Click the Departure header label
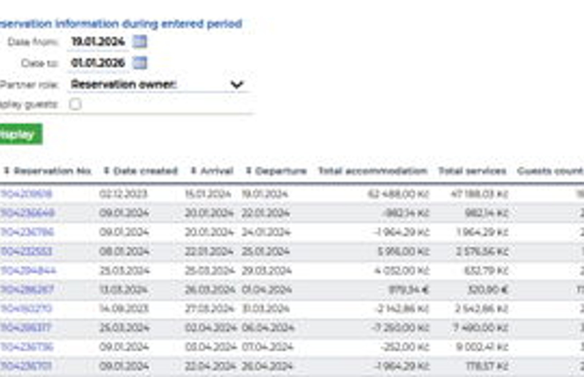The image size is (584, 377). click(281, 171)
